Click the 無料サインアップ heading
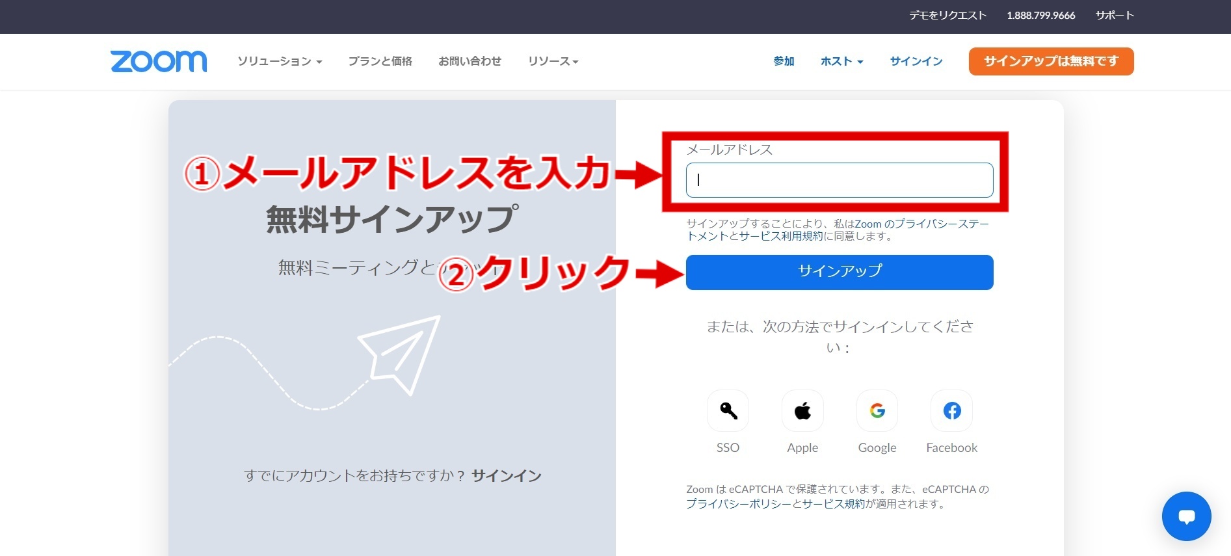1231x556 pixels. point(392,219)
